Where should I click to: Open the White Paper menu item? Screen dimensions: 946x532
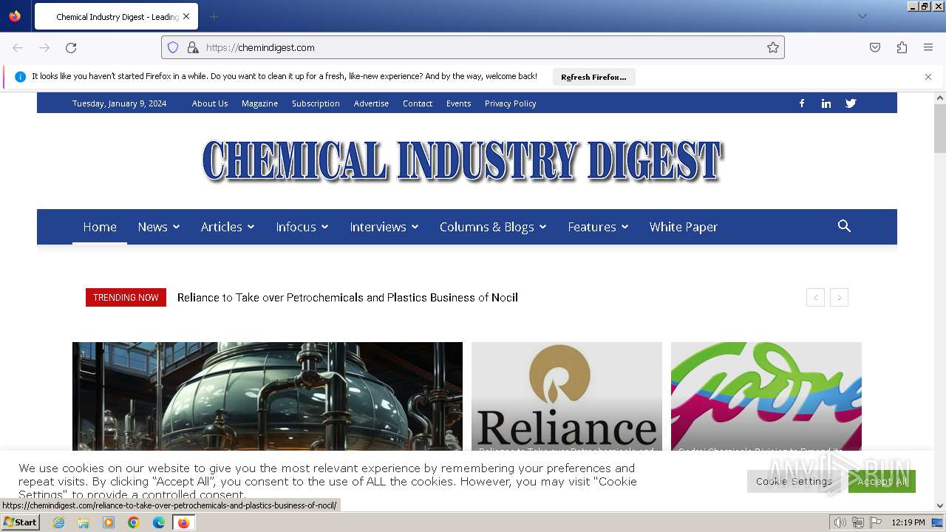684,227
